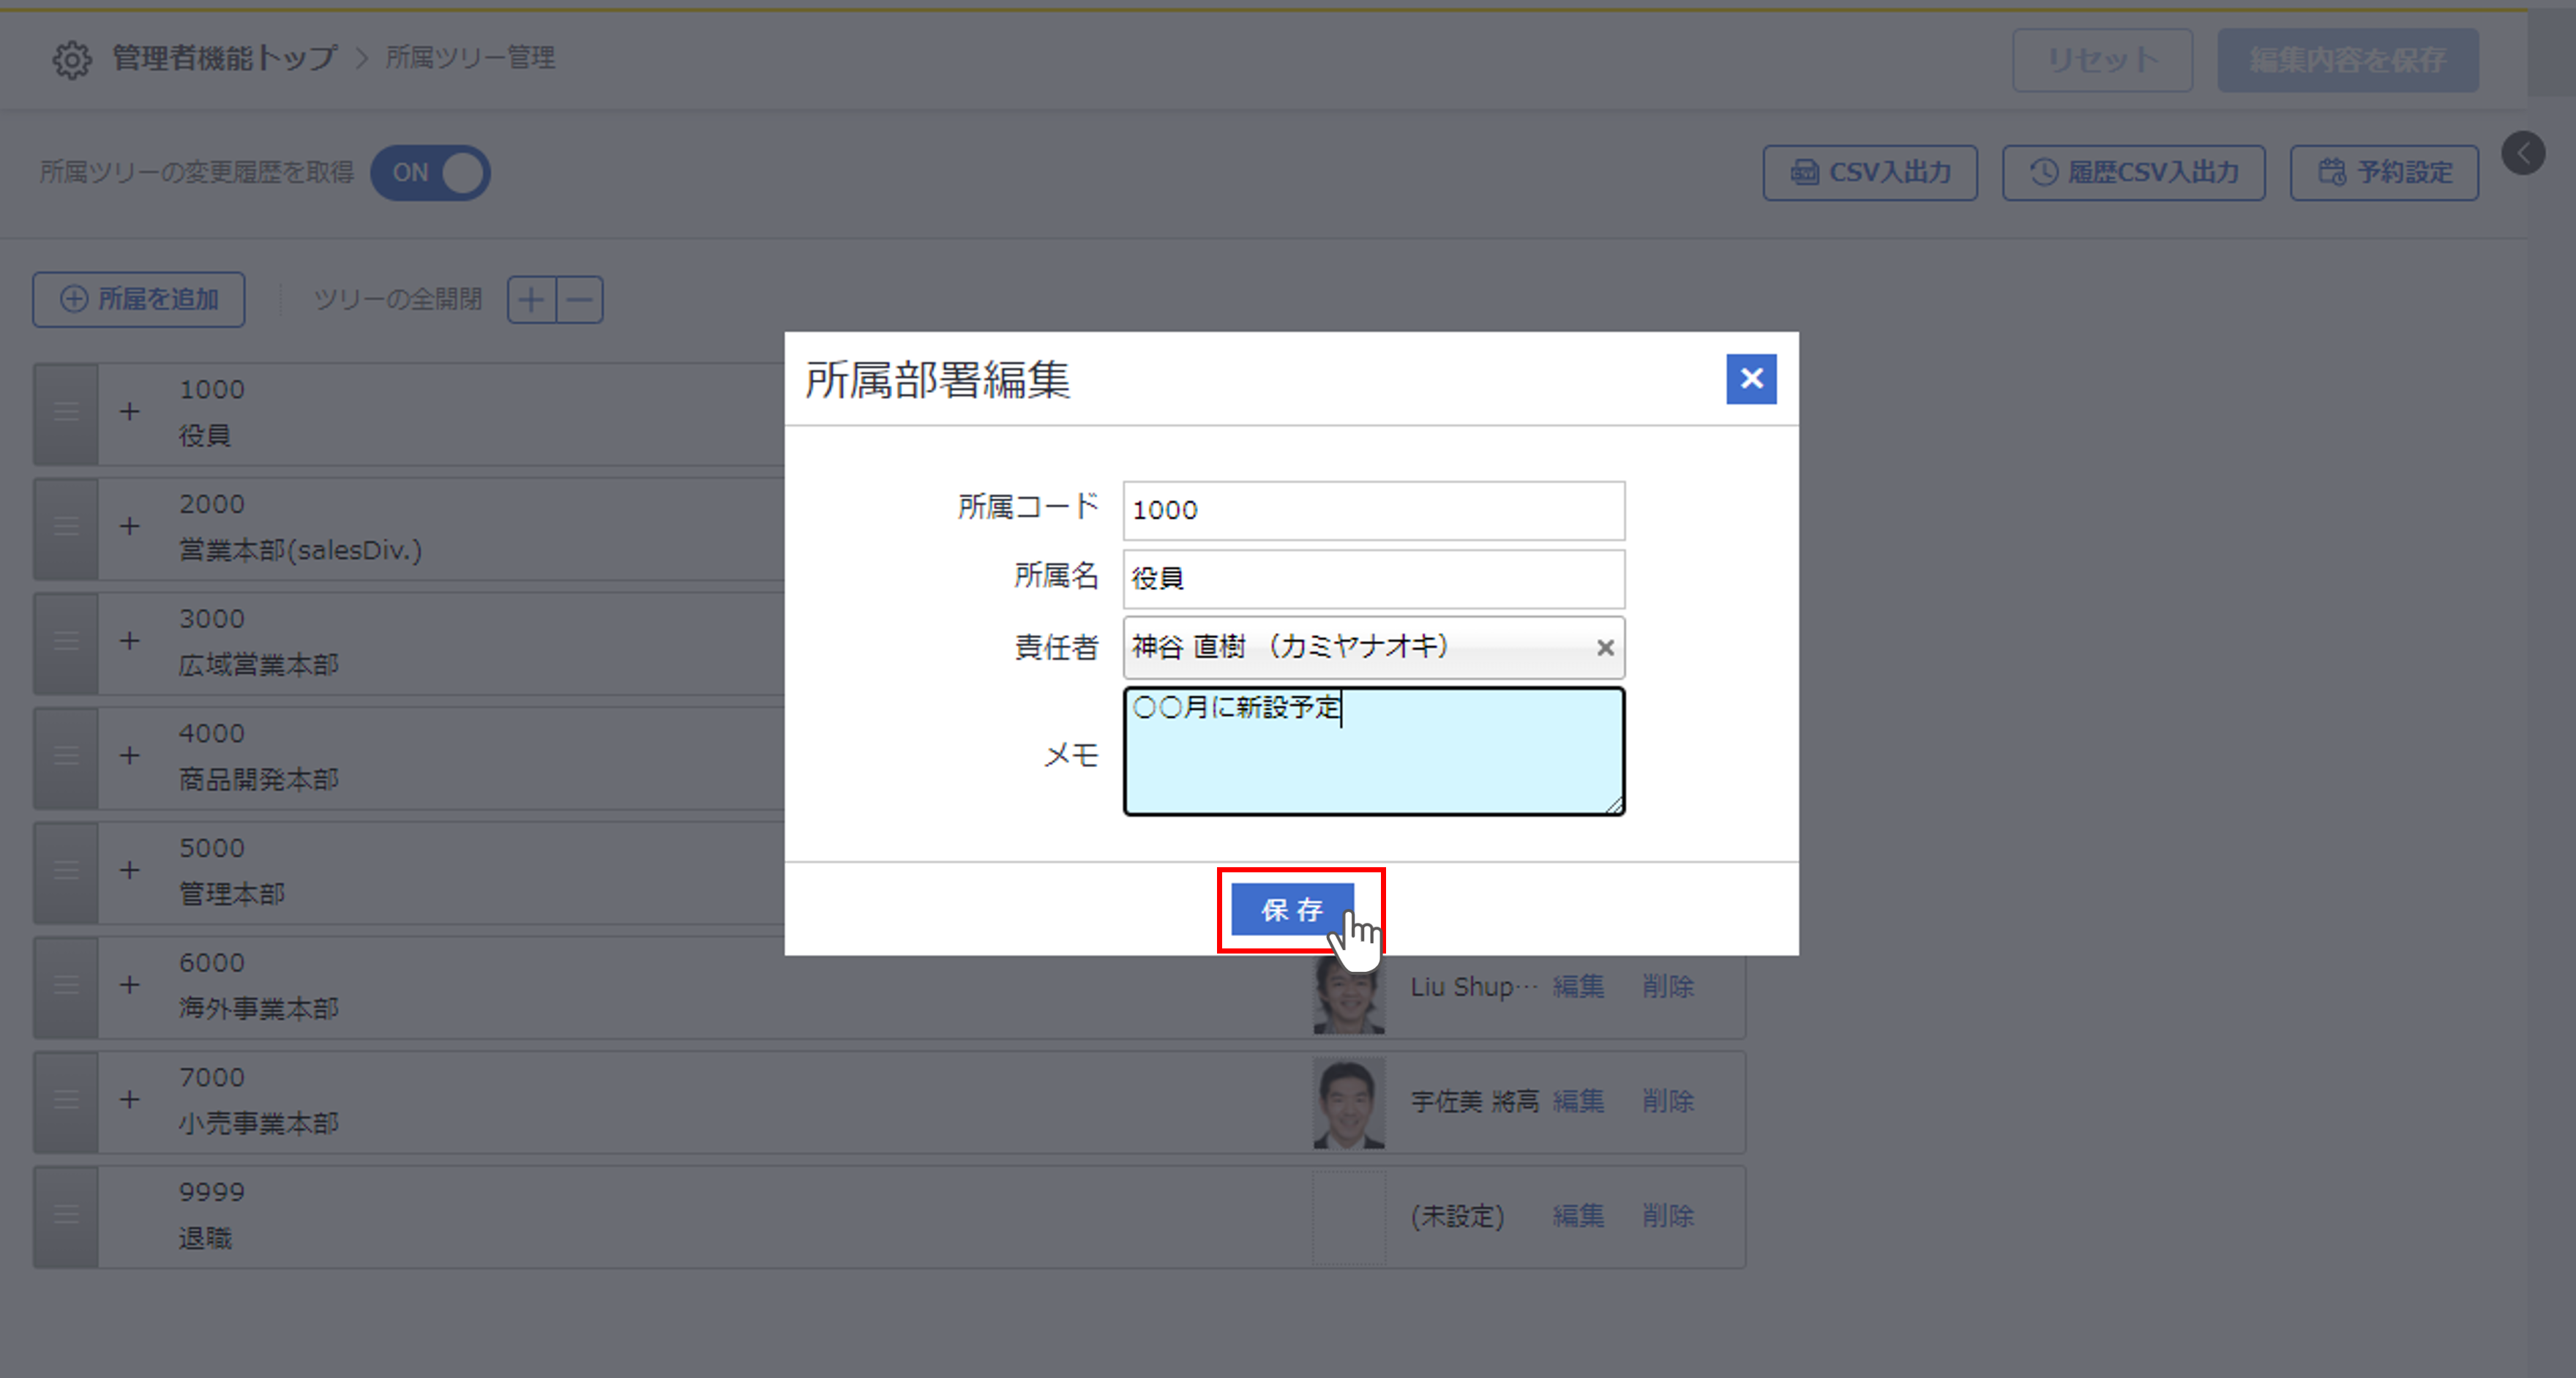The width and height of the screenshot is (2576, 1378).
Task: Expand the 3000 広域営業本部 row
Action: coord(130,641)
